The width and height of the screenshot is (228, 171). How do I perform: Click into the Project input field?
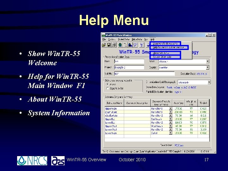pyautogui.click(x=129, y=67)
